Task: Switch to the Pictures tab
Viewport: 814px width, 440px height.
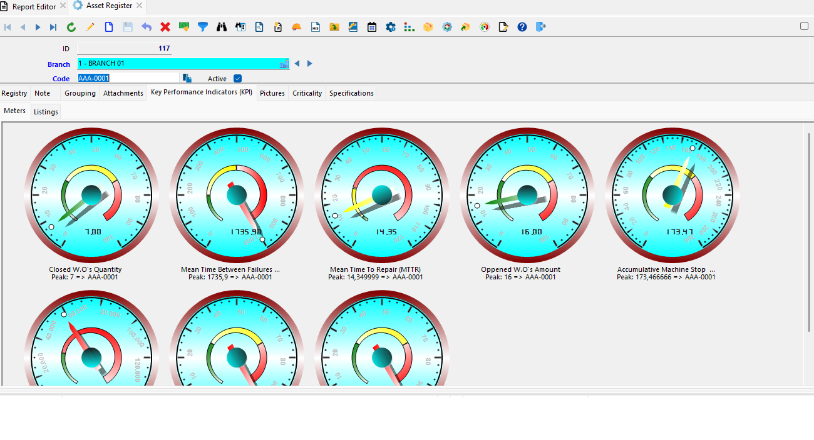Action: (272, 92)
